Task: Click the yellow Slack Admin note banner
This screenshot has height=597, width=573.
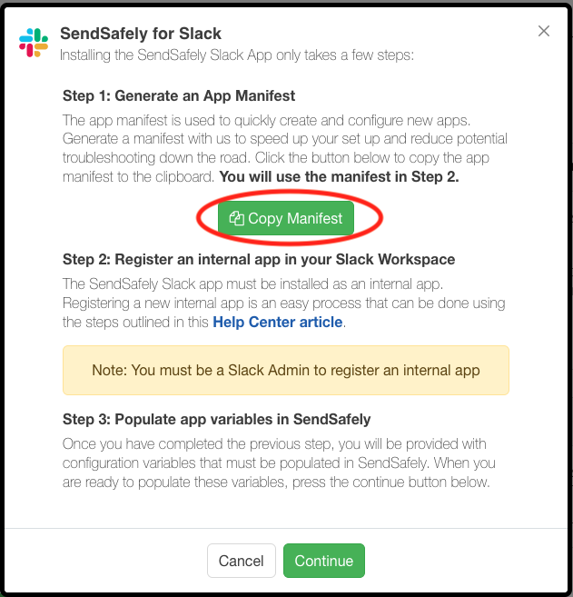Action: tap(285, 370)
